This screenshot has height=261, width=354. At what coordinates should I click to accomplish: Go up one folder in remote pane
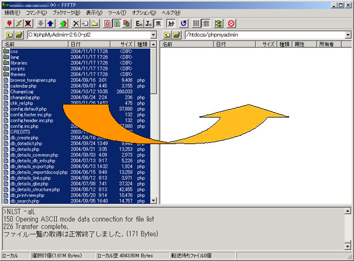click(x=167, y=35)
